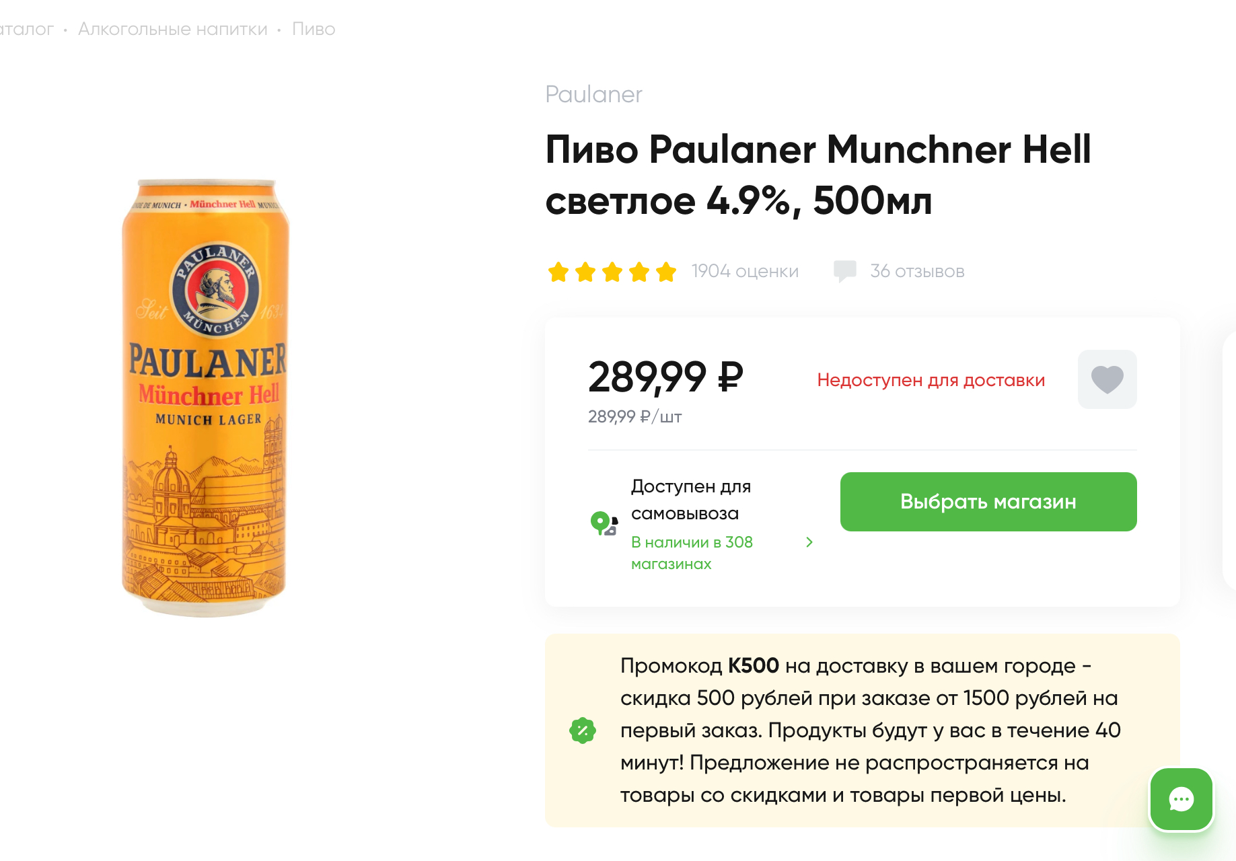The height and width of the screenshot is (861, 1236).
Task: Click the reviews speech bubble icon
Action: coord(844,271)
